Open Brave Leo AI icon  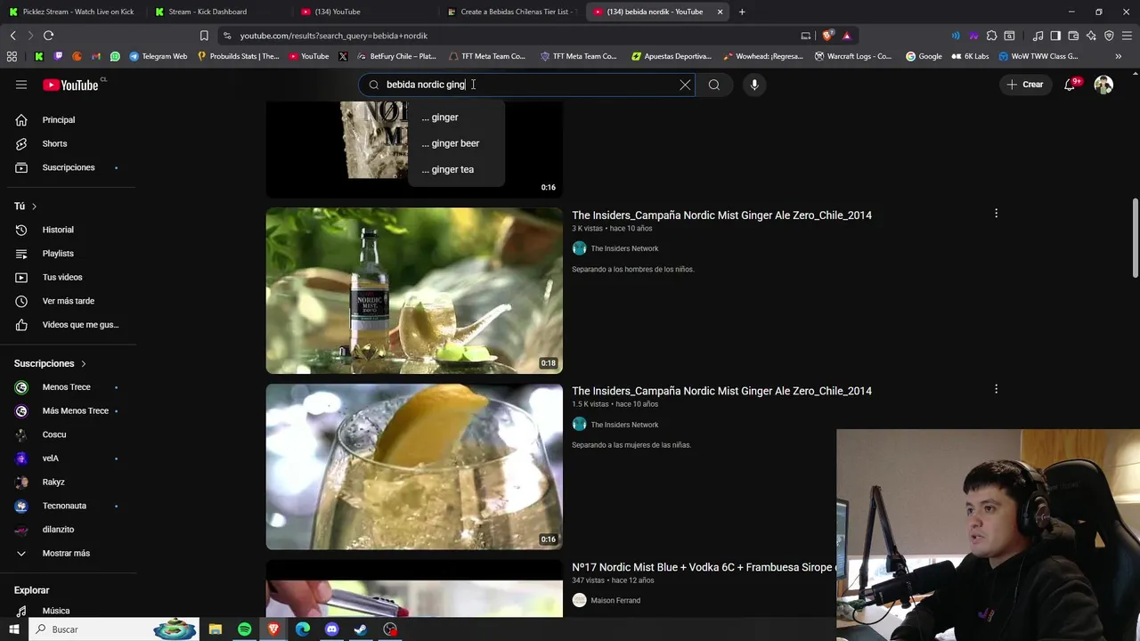(1091, 36)
